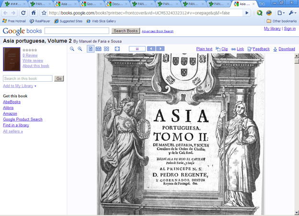The height and width of the screenshot is (216, 299).
Task: Open Alibris seller link
Action: [8, 108]
